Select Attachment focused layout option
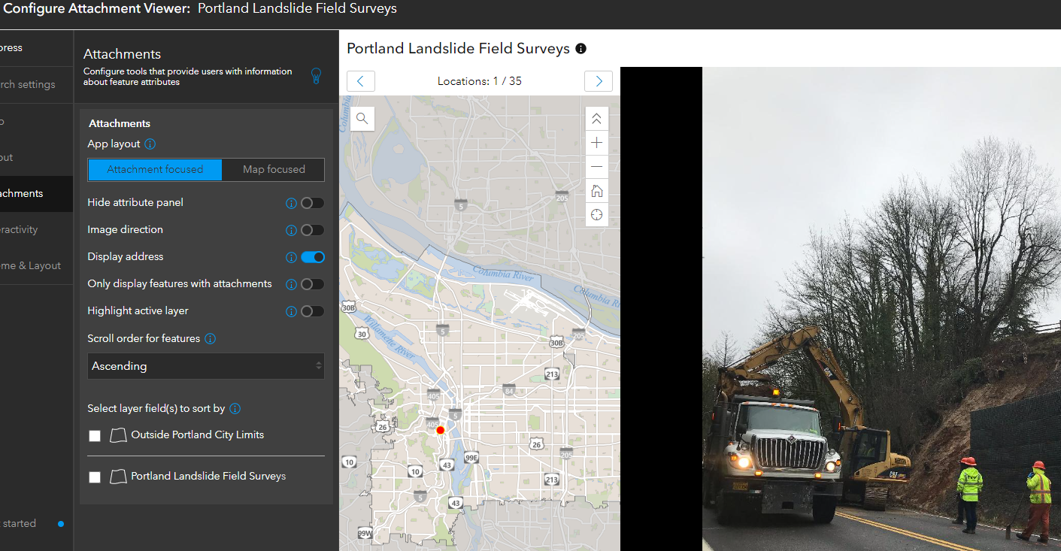Image resolution: width=1061 pixels, height=551 pixels. pos(154,169)
